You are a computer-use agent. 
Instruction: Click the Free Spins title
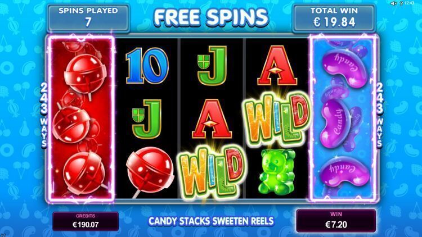click(211, 17)
